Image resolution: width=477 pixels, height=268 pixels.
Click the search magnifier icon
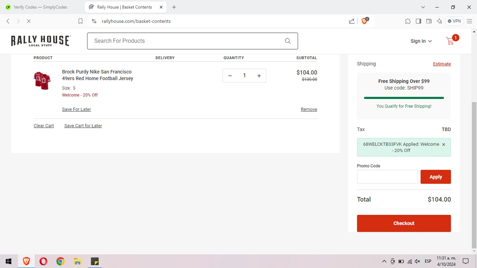click(x=288, y=41)
